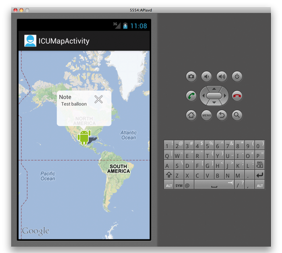Click the emulator camera button
282x253 pixels.
(191, 77)
